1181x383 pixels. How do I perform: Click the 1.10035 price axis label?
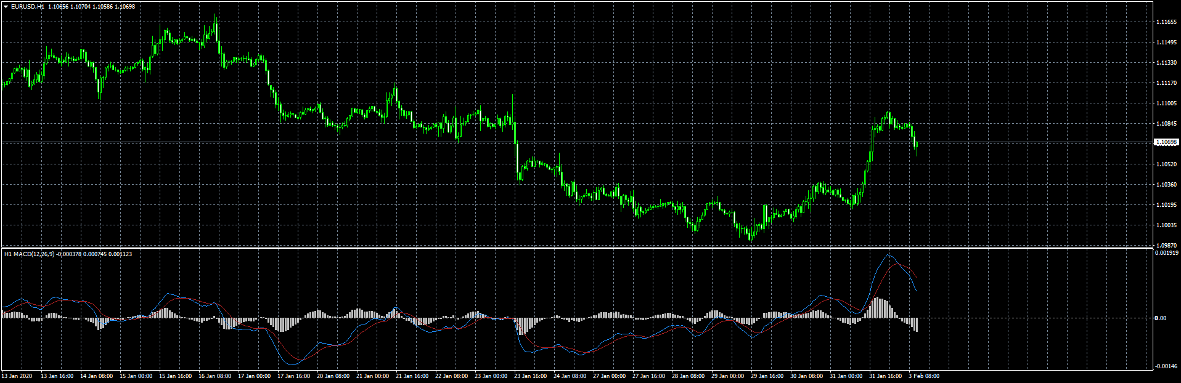click(x=1166, y=225)
